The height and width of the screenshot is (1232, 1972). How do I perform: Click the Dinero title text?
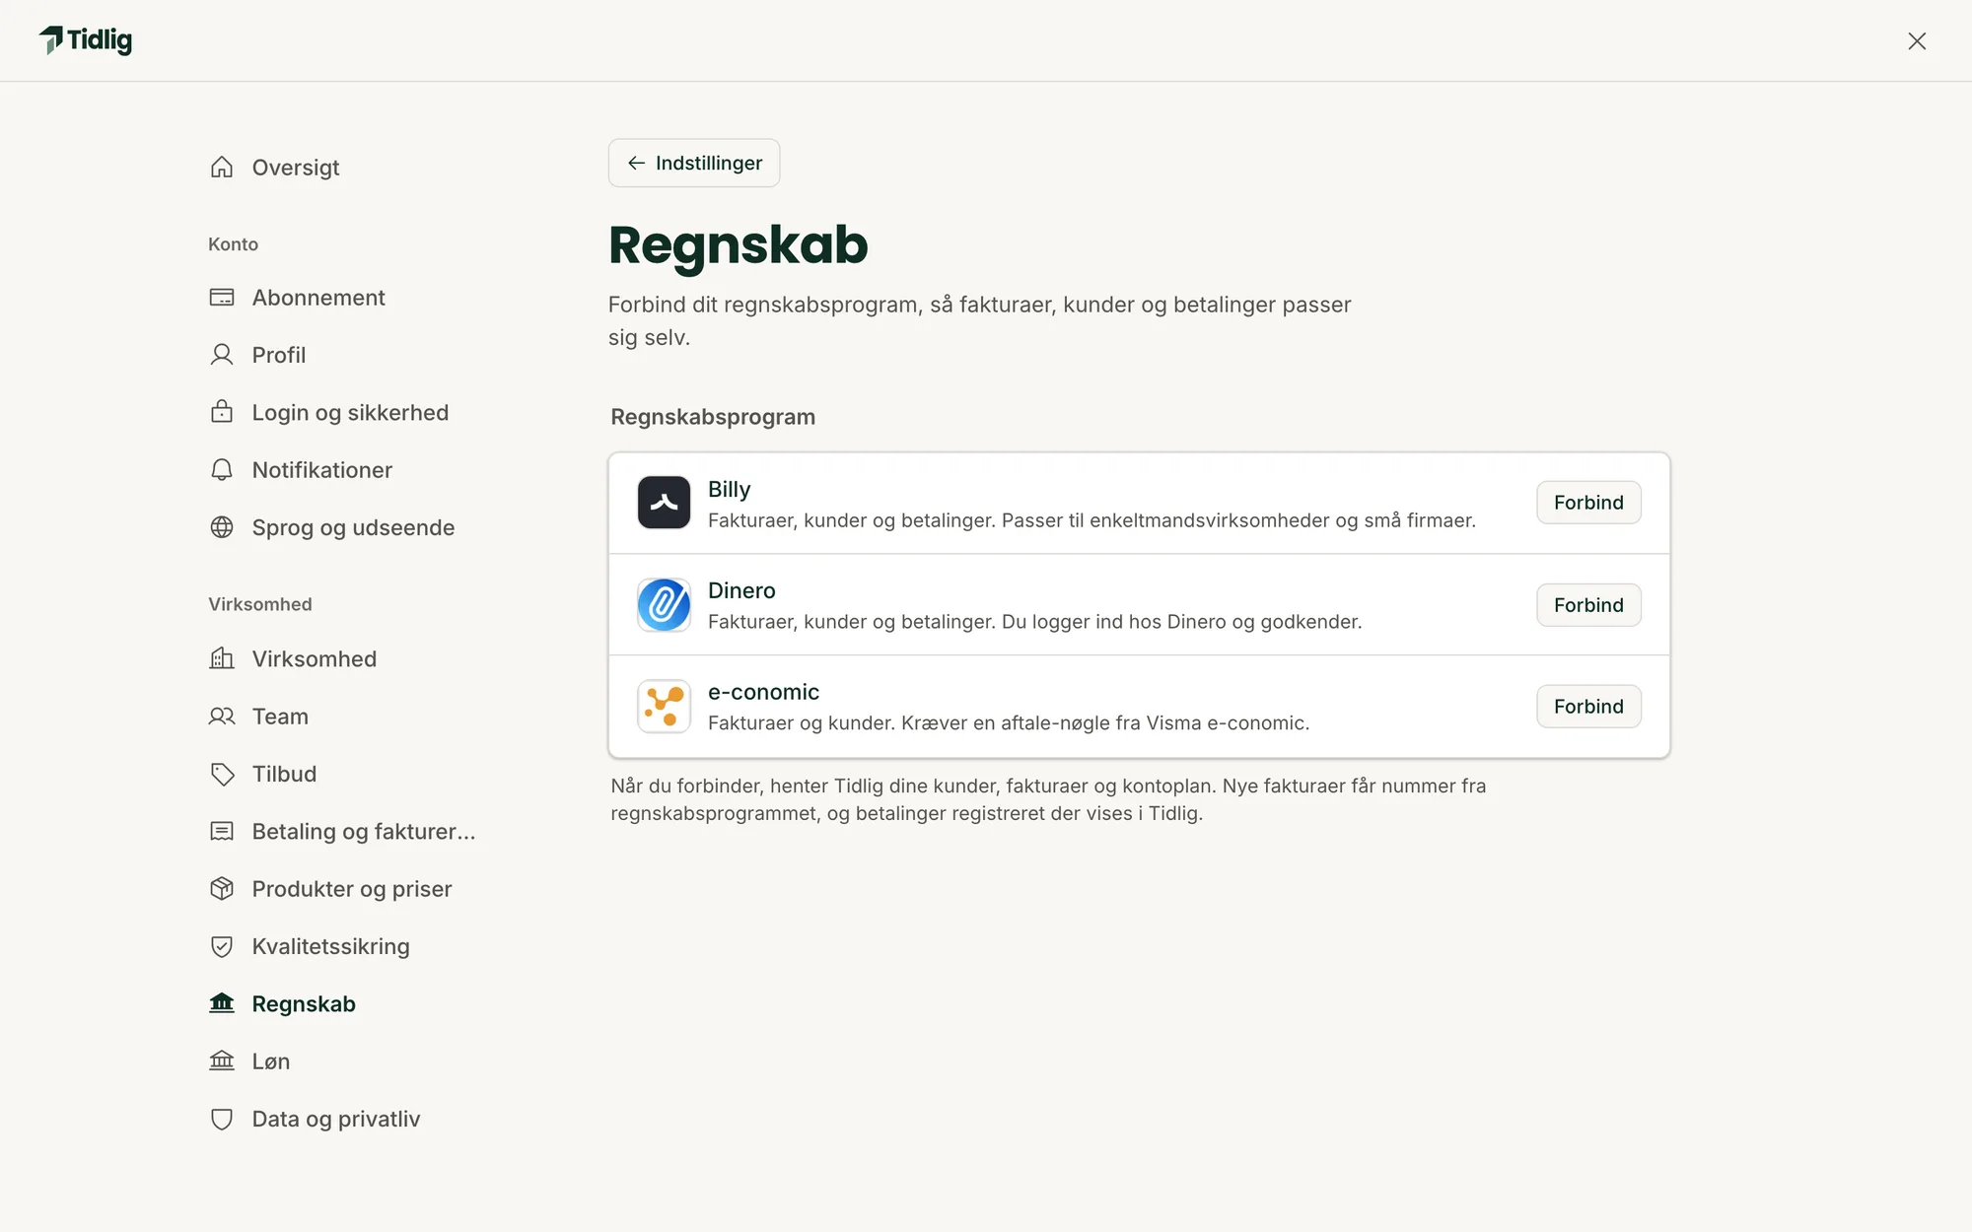(x=741, y=590)
